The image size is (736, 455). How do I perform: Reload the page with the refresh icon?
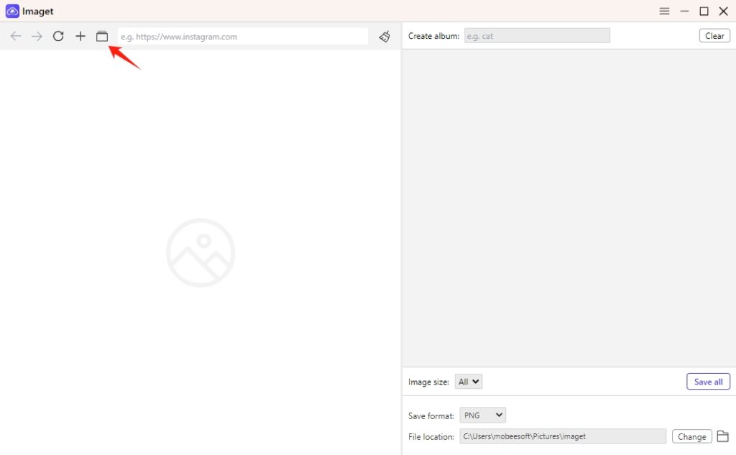click(58, 36)
